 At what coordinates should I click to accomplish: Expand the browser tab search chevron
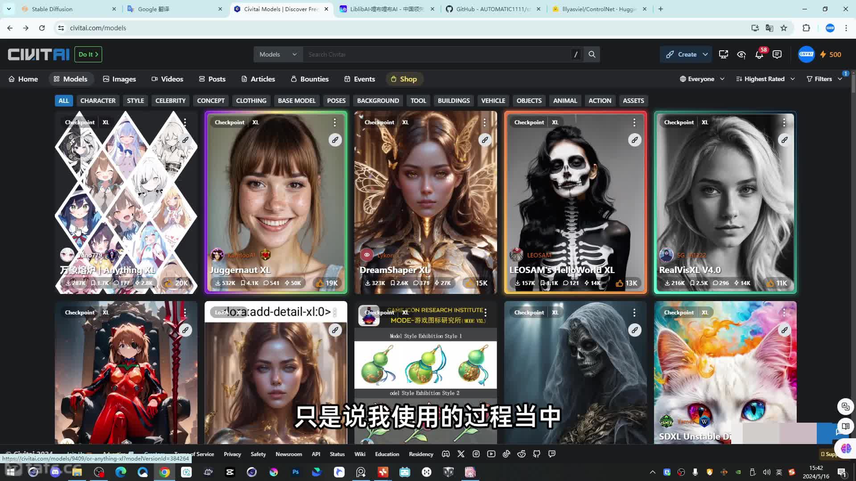(x=8, y=9)
